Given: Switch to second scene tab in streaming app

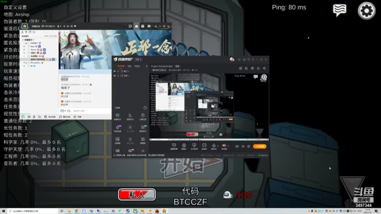Looking at the screenshot, I should [x=130, y=66].
